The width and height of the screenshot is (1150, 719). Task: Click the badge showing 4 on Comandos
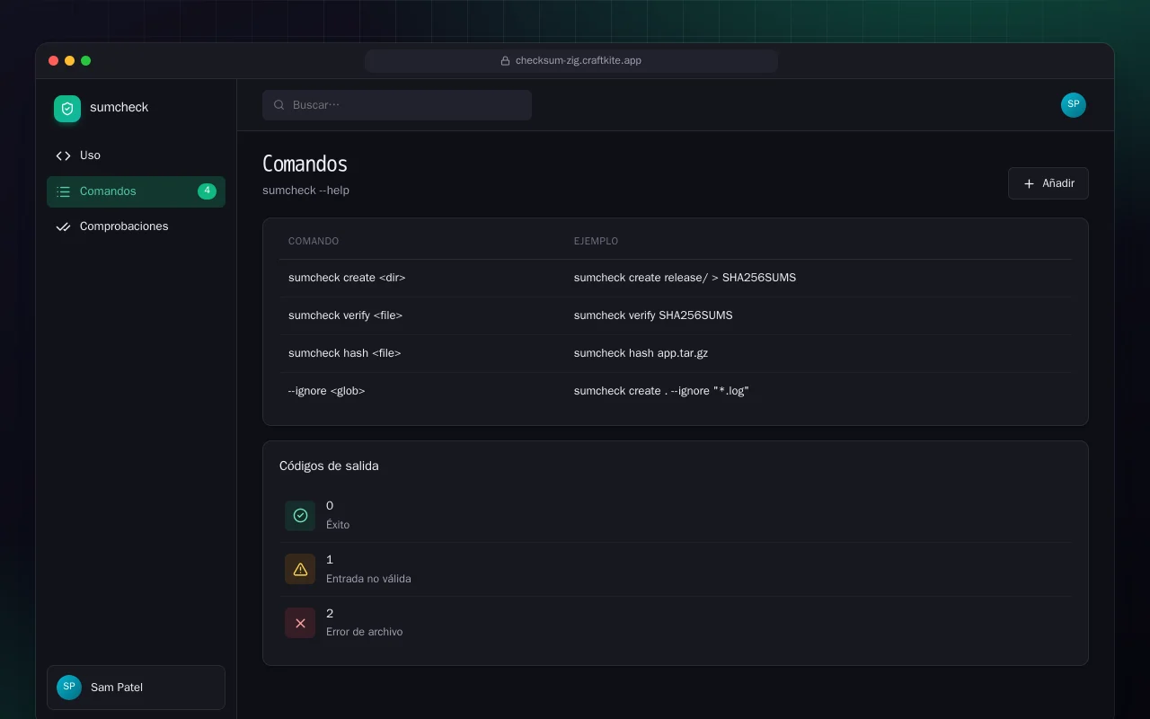207,191
